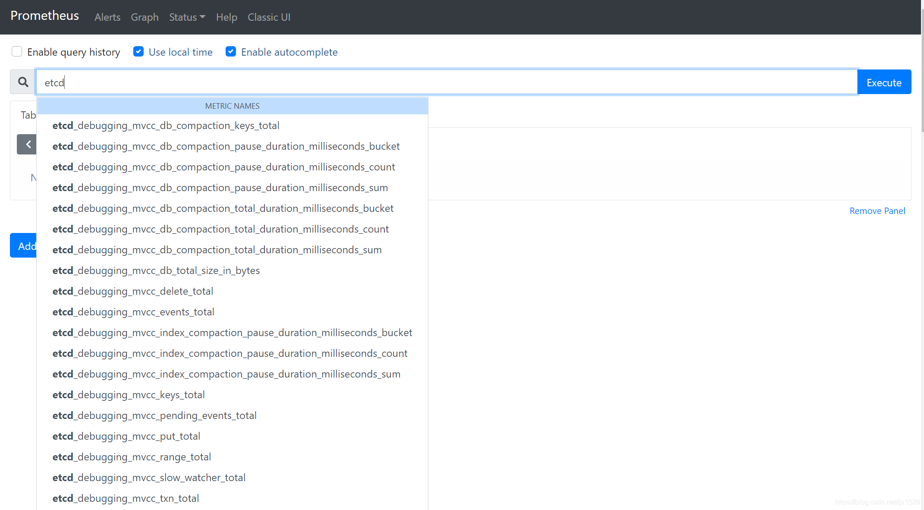Click the Execute button
Viewport: 924px width, 510px height.
[884, 82]
